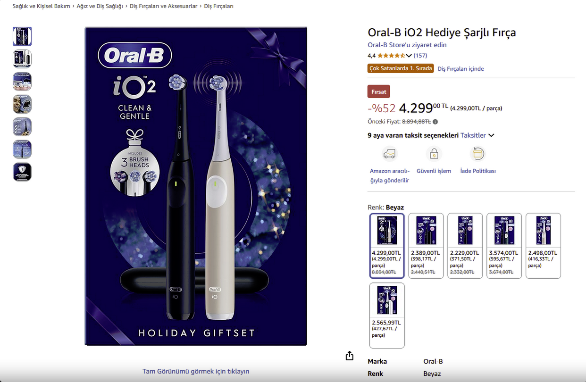
Task: Click the star rating icons
Action: coord(391,56)
